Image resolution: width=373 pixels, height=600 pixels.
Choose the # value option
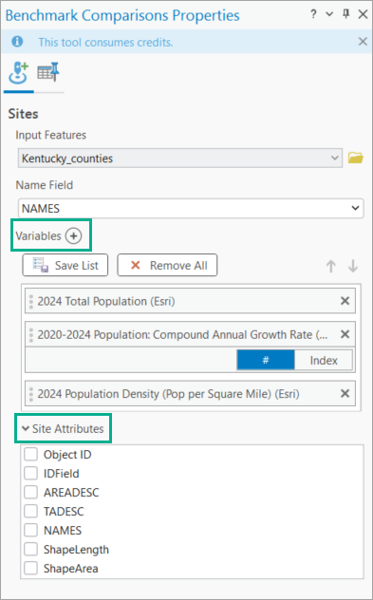(266, 360)
